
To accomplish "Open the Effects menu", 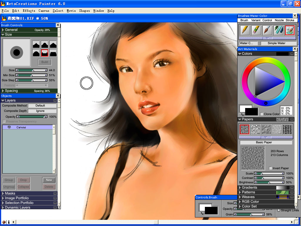I will [x=29, y=11].
